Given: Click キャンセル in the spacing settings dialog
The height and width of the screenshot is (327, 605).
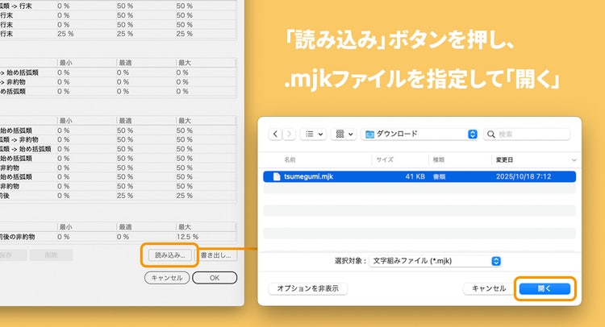Looking at the screenshot, I should 167,278.
